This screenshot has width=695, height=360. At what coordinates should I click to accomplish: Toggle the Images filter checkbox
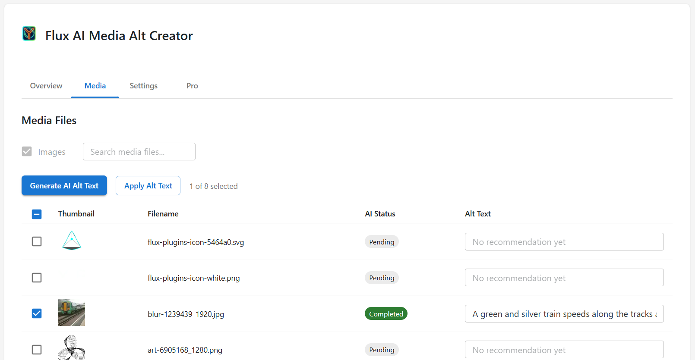point(27,151)
